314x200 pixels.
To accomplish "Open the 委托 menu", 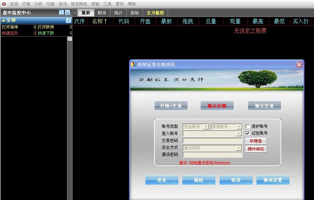I will coord(120,3).
